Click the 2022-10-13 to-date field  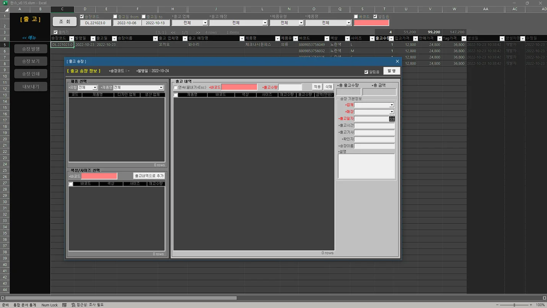pos(155,23)
